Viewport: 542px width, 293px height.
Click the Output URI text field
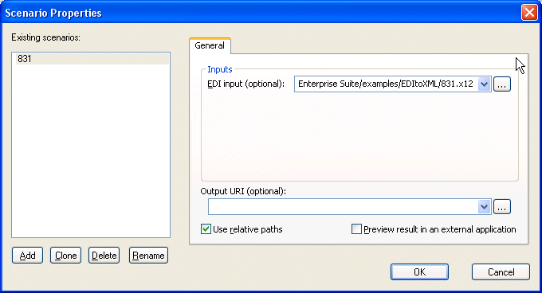click(x=344, y=207)
